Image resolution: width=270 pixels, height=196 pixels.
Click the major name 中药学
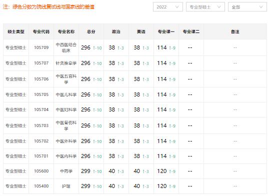coord(66,171)
